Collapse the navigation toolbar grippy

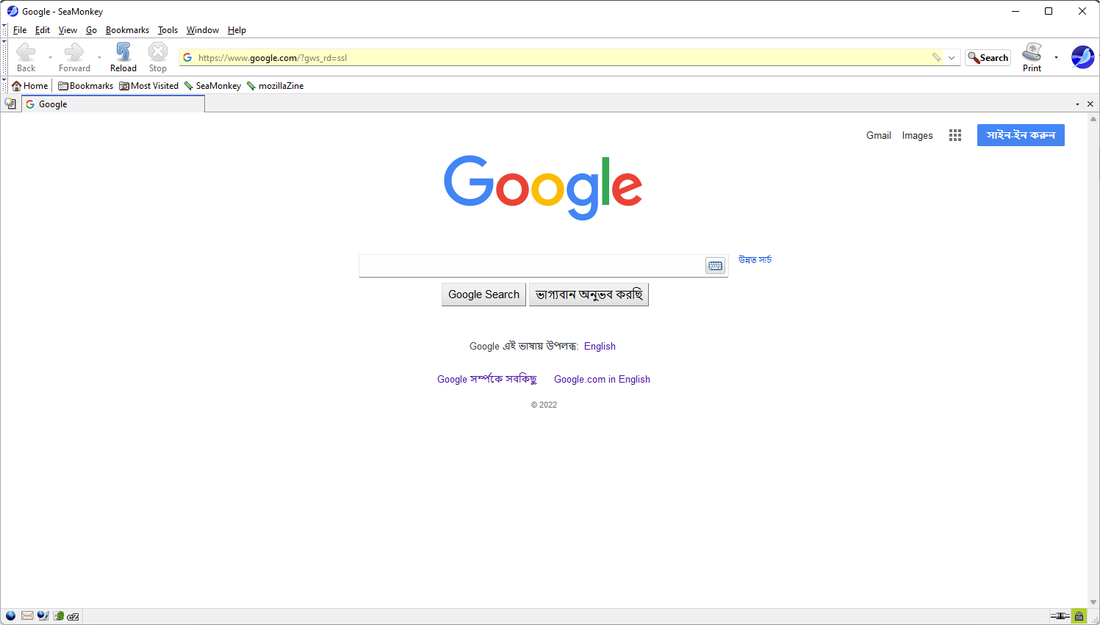[x=4, y=57]
